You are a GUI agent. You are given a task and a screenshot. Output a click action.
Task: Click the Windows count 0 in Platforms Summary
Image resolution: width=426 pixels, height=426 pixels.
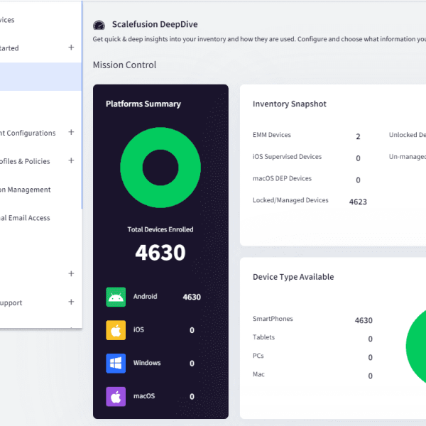click(x=192, y=364)
